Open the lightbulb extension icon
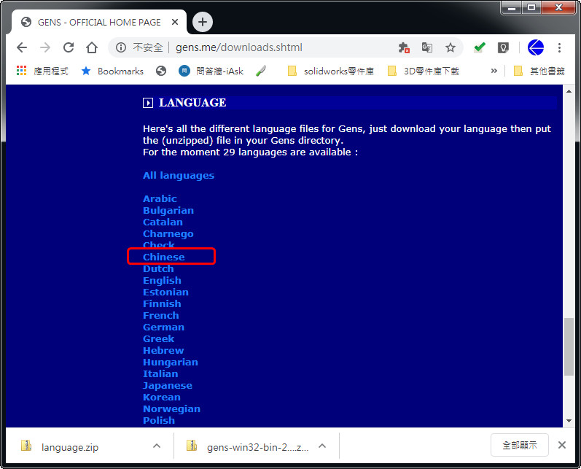 click(503, 47)
